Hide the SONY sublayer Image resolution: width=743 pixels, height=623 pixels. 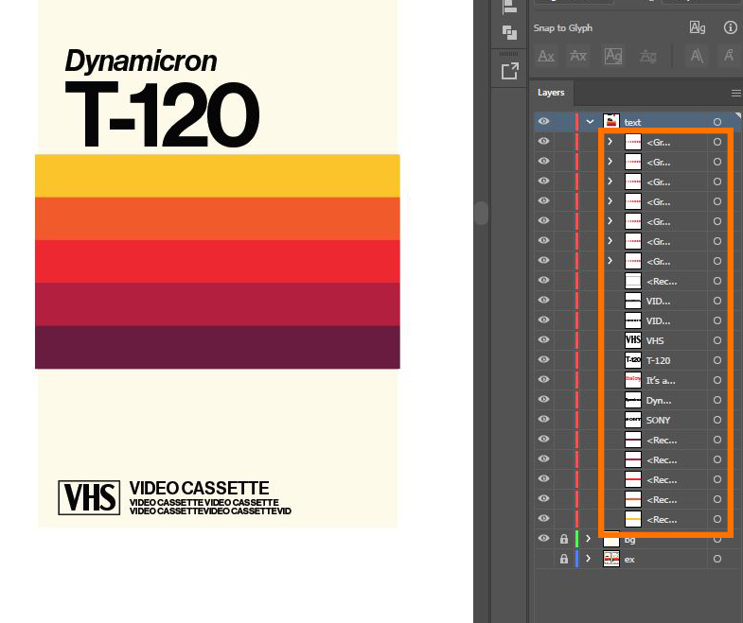544,419
